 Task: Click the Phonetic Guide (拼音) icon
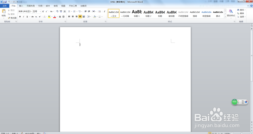61,11
